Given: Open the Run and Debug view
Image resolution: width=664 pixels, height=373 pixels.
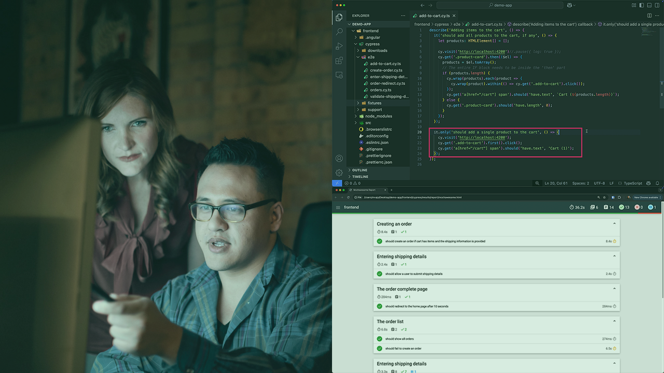Looking at the screenshot, I should pyautogui.click(x=339, y=46).
